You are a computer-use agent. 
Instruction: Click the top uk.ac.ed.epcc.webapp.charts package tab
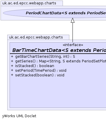pos(32,3)
